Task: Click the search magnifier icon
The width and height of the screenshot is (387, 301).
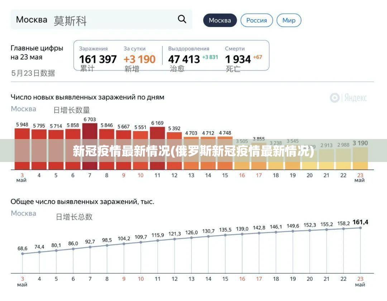Action: (x=182, y=19)
